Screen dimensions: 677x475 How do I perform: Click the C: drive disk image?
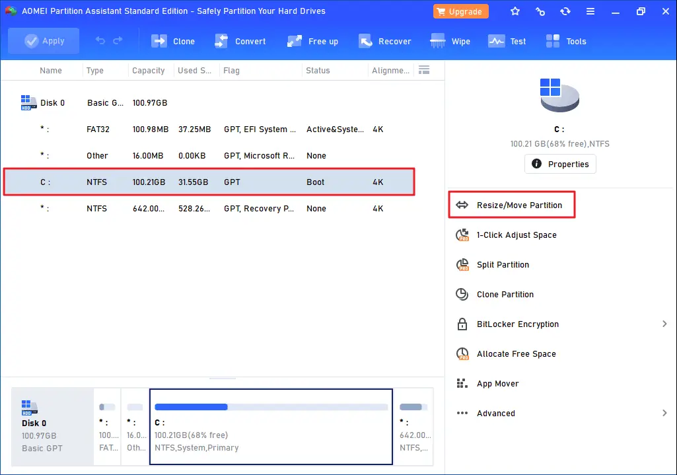pyautogui.click(x=559, y=95)
